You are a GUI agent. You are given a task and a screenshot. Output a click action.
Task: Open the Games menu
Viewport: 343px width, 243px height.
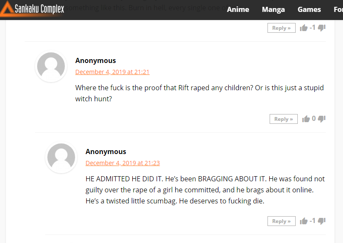[309, 10]
